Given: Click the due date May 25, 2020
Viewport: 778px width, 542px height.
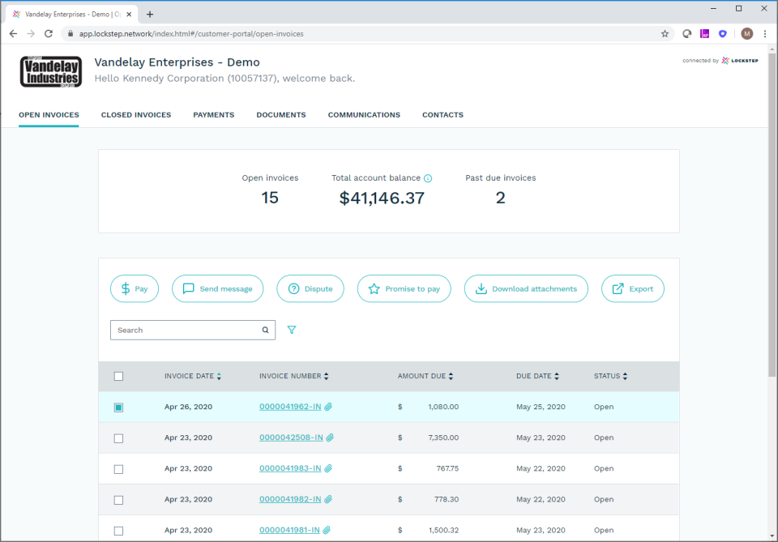Looking at the screenshot, I should click(541, 407).
